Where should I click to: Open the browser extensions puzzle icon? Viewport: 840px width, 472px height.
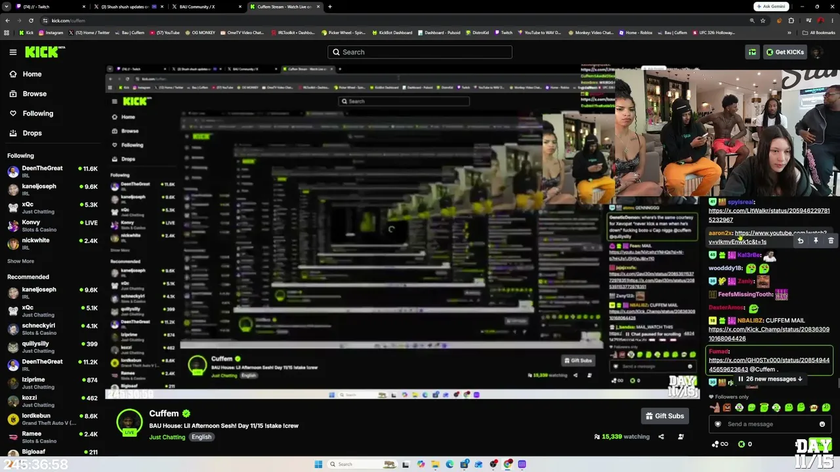tap(791, 20)
